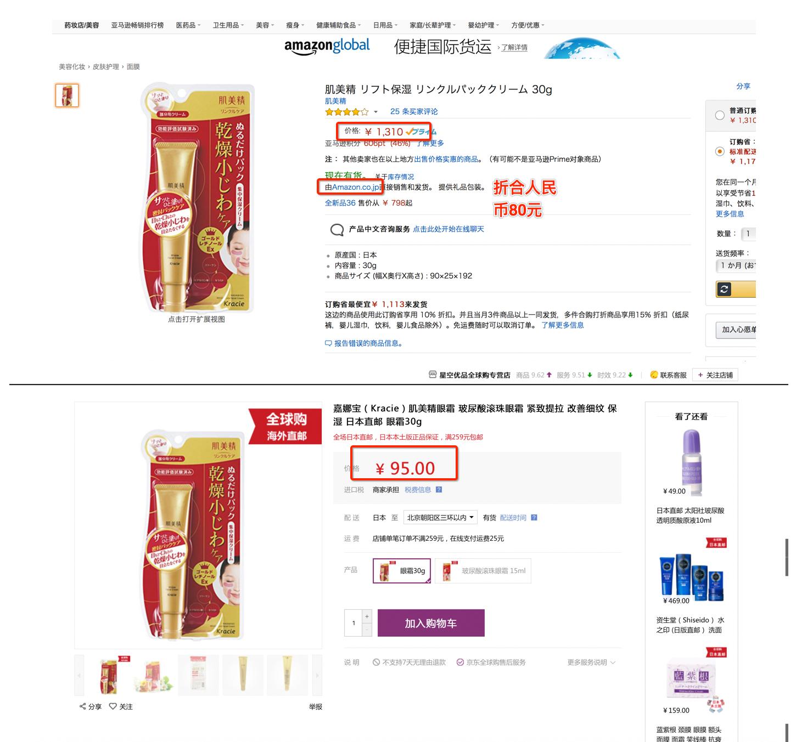
Task: Select the 普通订购 radio button
Action: [720, 115]
